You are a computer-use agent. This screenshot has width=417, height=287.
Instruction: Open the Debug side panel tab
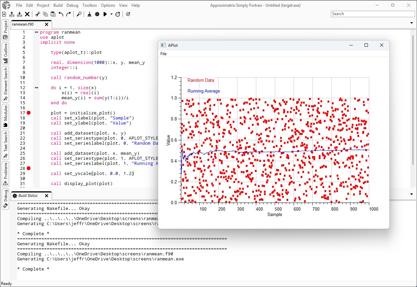point(5,199)
